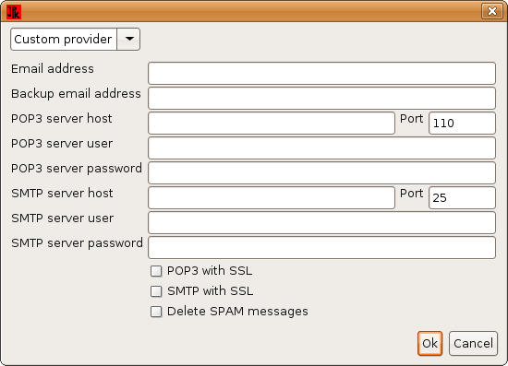Click the red JPk application icon

tap(14, 12)
